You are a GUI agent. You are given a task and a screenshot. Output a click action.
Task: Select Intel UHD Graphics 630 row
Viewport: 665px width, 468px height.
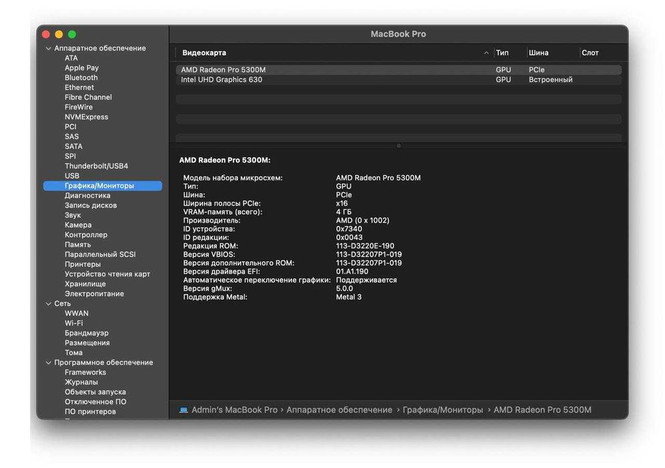399,80
